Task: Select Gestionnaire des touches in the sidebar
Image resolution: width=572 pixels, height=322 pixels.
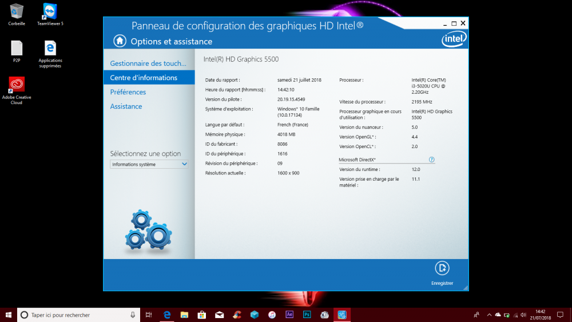Action: (148, 63)
